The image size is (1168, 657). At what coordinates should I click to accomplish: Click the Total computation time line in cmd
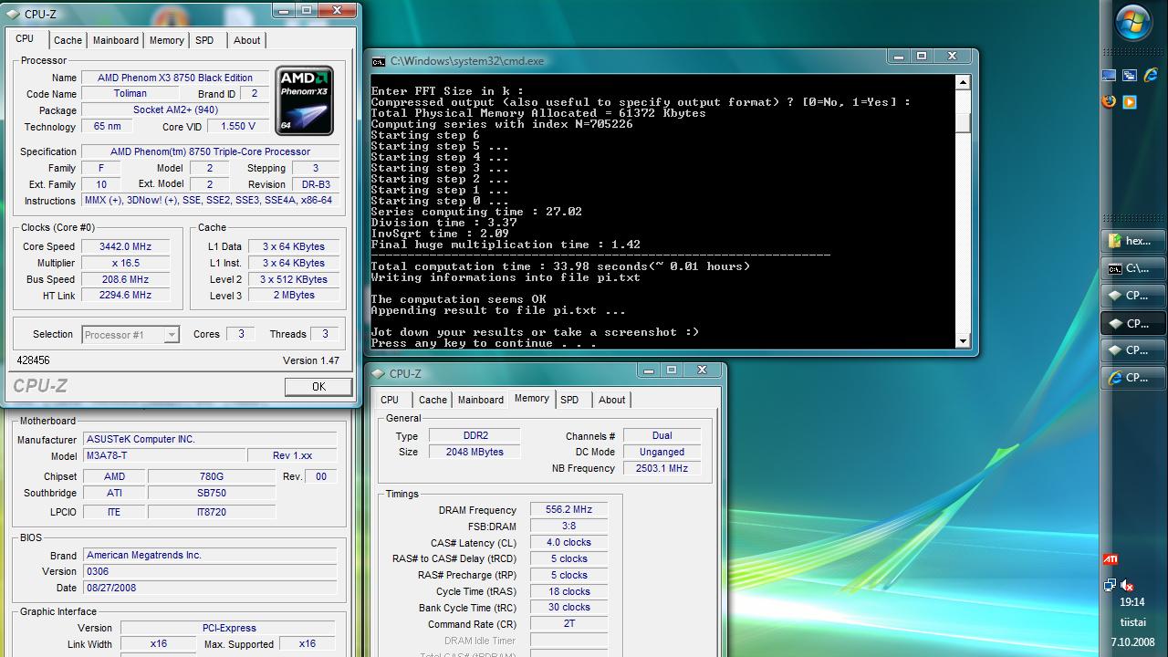point(560,266)
